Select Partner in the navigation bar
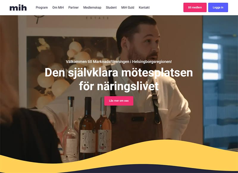 tap(73, 7)
